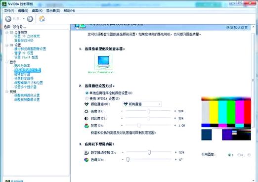Open the 编辑(E) menu

23,11
